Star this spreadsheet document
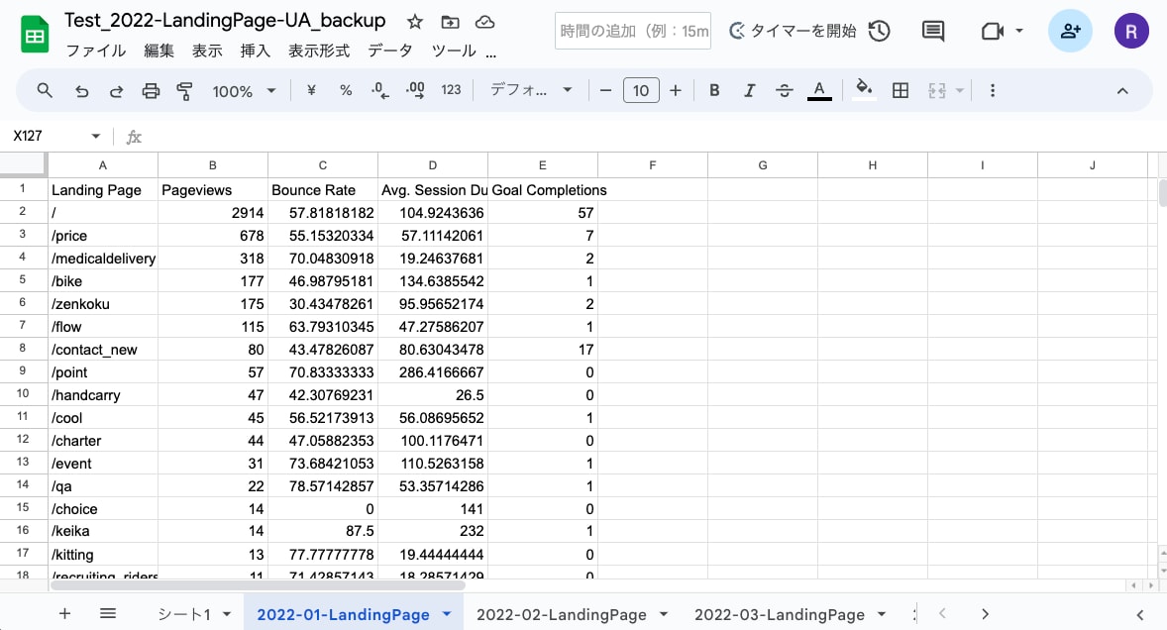The width and height of the screenshot is (1167, 630). click(415, 23)
